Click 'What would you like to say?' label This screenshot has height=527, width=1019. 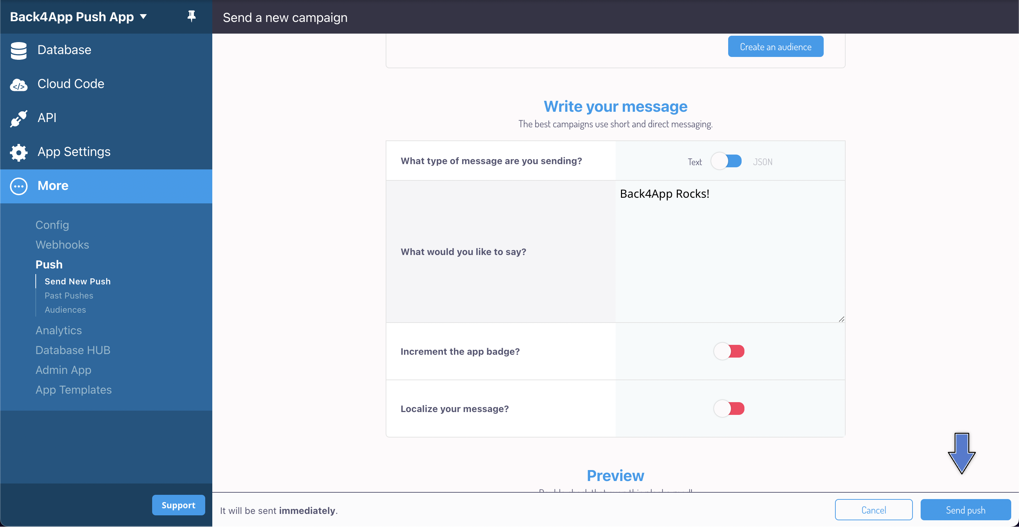tap(463, 252)
